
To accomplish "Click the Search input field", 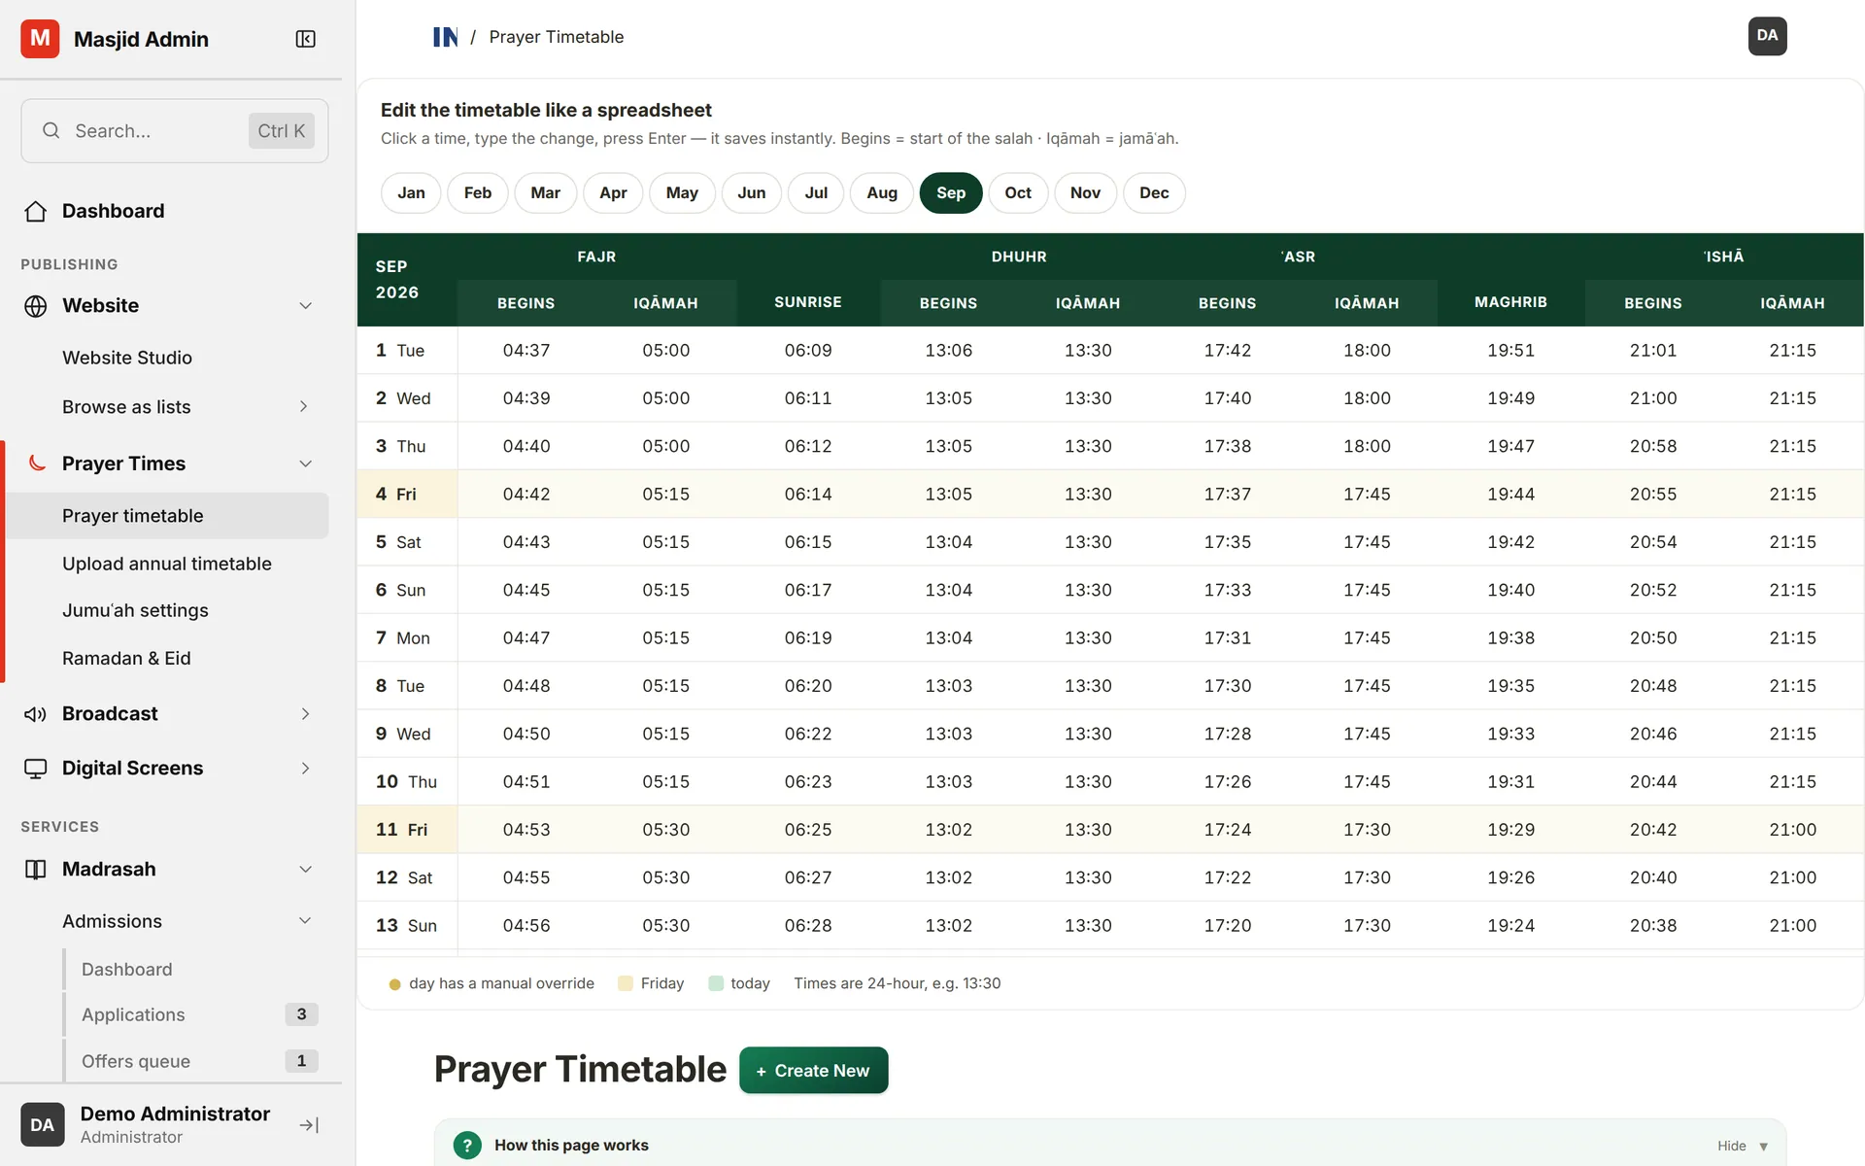I will coord(175,130).
